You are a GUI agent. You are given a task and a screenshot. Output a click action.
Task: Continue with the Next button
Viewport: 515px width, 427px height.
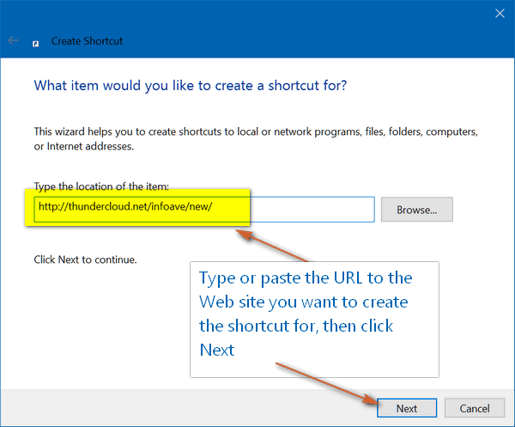pos(407,408)
